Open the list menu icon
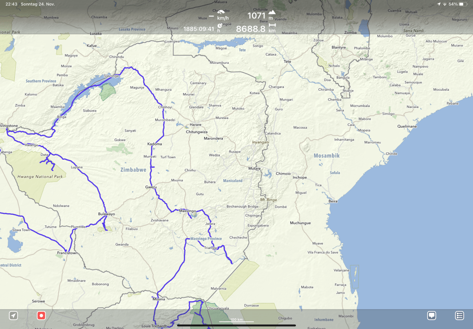473x329 pixels. tap(459, 316)
